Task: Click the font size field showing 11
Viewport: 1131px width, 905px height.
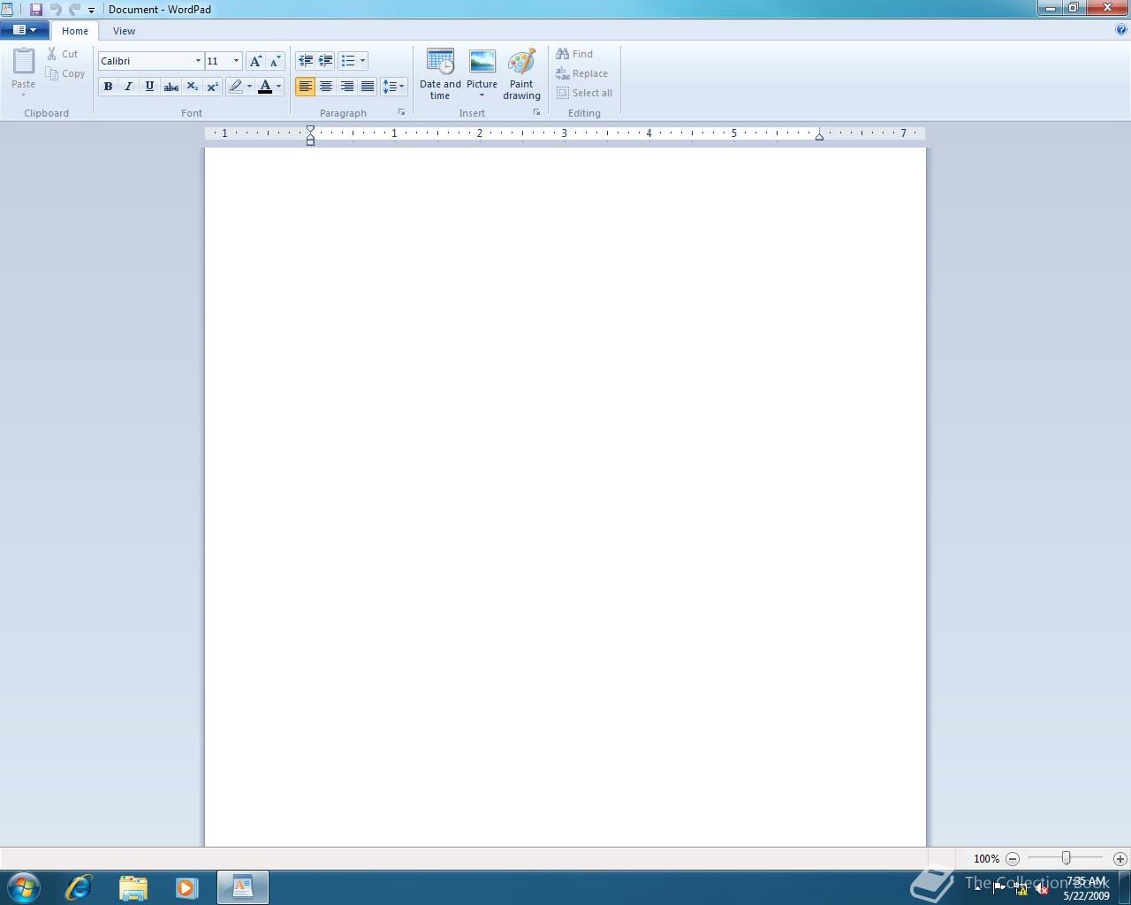Action: [217, 61]
